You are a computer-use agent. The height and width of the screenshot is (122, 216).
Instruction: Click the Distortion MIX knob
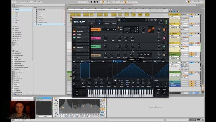pos(158,29)
